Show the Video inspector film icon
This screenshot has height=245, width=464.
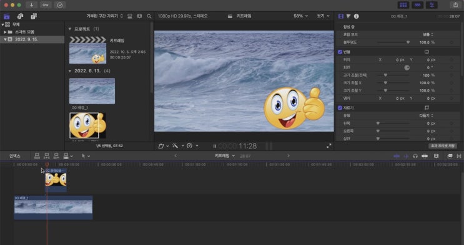(340, 16)
